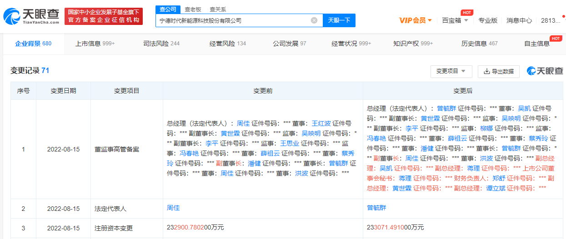Switch to the 查公司 search tab
566x239 pixels.
pyautogui.click(x=168, y=9)
